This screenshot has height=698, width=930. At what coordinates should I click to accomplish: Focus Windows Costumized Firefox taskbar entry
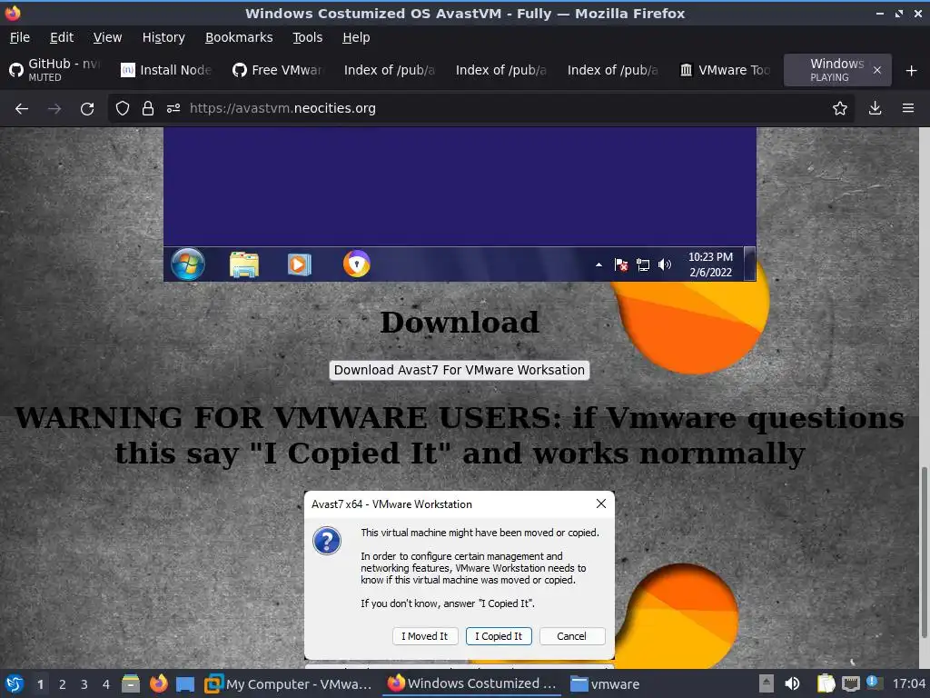point(472,684)
